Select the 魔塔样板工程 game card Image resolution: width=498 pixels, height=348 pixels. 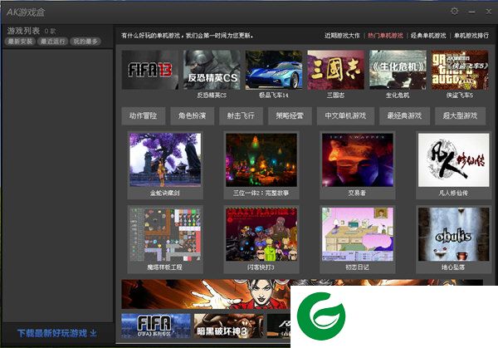click(x=165, y=239)
